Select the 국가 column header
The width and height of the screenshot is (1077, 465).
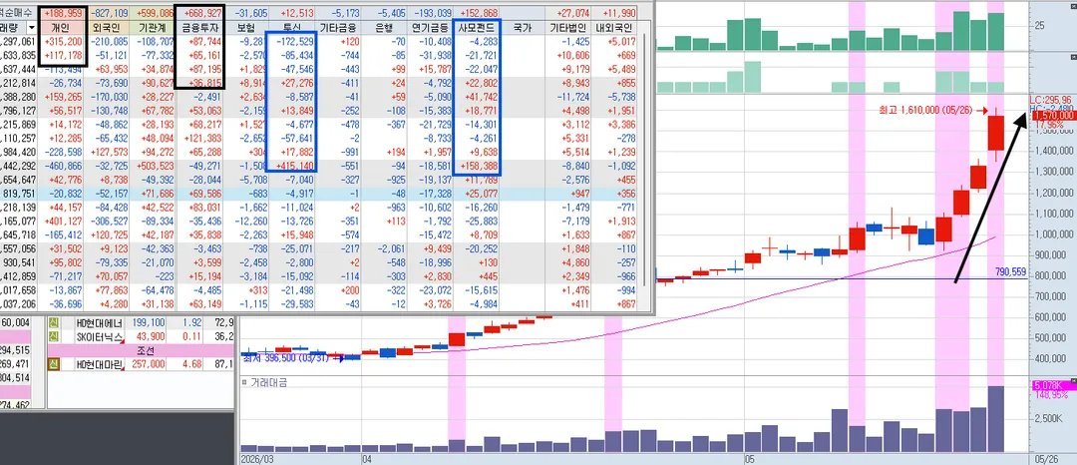click(522, 28)
